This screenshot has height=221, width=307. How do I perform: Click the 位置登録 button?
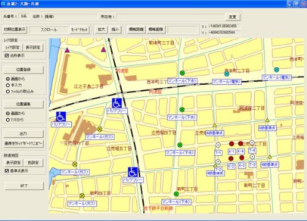pyautogui.click(x=23, y=69)
